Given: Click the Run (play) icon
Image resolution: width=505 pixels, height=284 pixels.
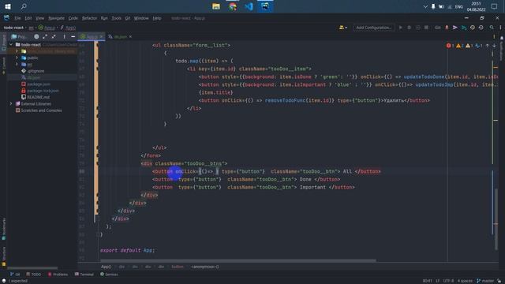Looking at the screenshot, I should tap(400, 28).
